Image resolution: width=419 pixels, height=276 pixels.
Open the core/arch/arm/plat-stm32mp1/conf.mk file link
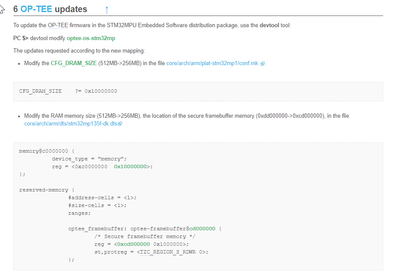coord(213,63)
